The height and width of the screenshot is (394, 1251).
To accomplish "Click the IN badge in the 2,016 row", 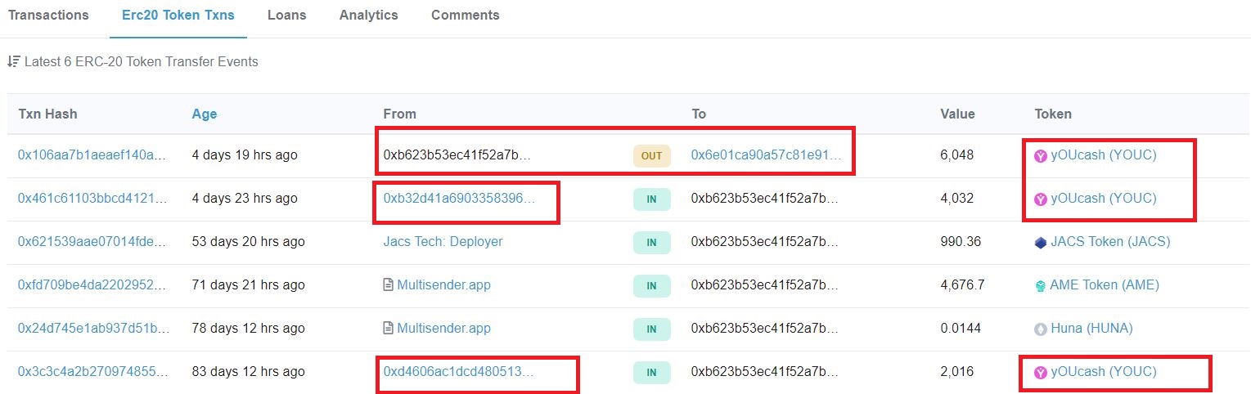I will coord(651,372).
